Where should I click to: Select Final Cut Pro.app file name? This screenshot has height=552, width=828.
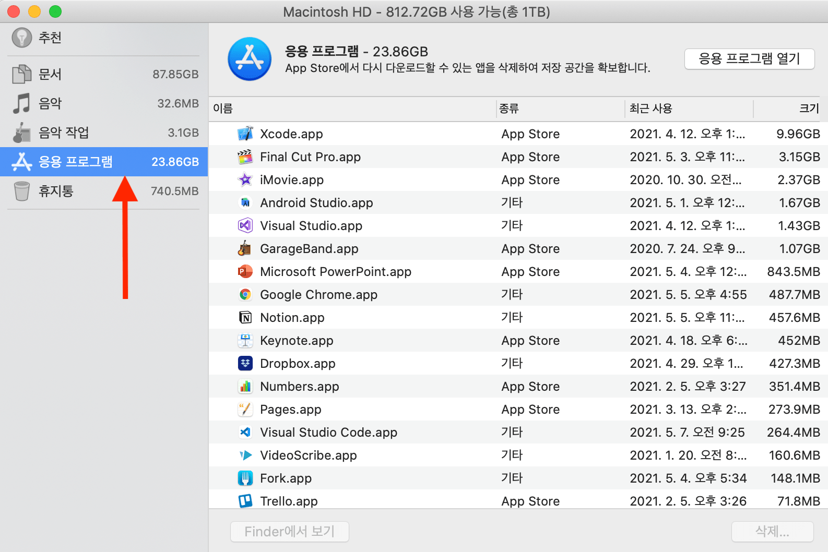pos(311,157)
